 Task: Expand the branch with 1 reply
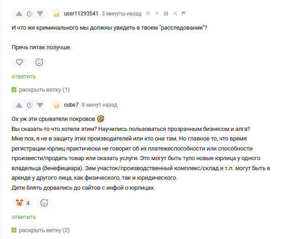pos(41,90)
